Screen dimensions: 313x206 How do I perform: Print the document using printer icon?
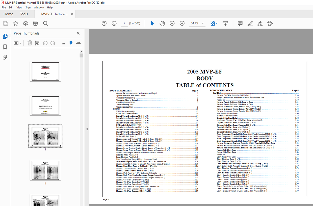click(x=35, y=23)
